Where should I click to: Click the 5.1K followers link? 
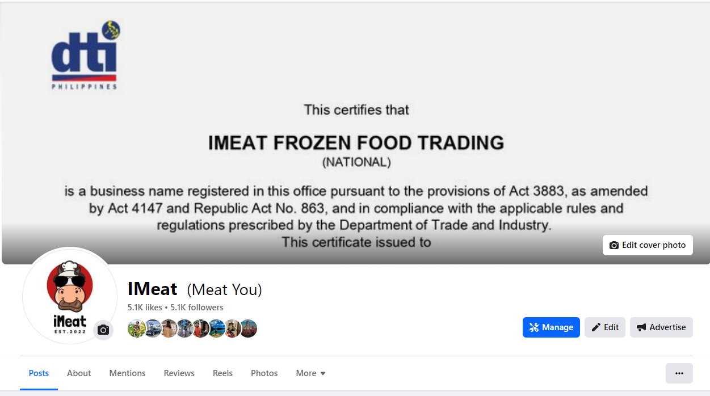197,307
